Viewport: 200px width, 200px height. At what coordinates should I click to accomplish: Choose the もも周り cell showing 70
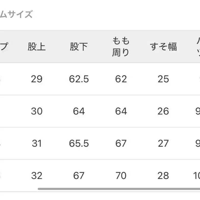pos(121,176)
